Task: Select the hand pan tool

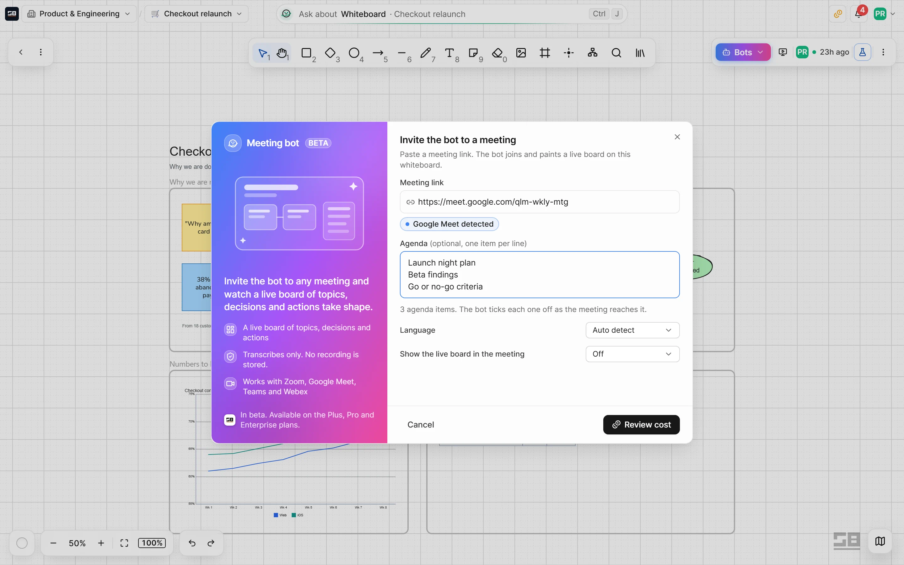Action: (x=282, y=53)
